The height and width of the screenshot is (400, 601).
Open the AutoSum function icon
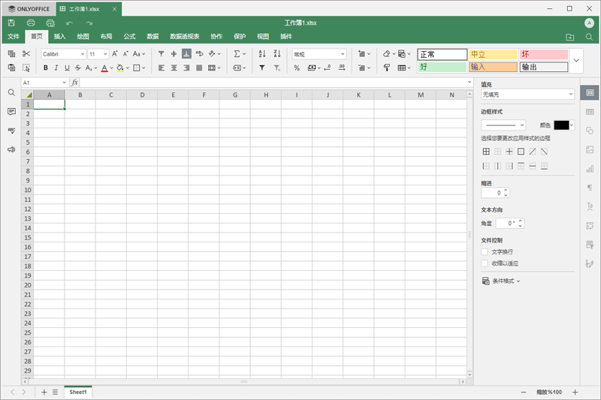pyautogui.click(x=237, y=54)
